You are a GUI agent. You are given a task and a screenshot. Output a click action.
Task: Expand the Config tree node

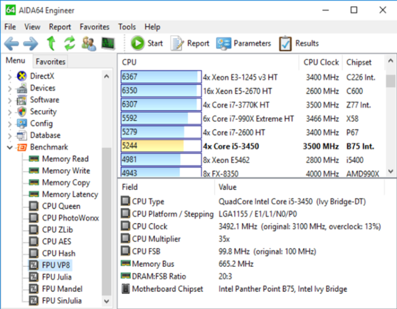coord(10,124)
